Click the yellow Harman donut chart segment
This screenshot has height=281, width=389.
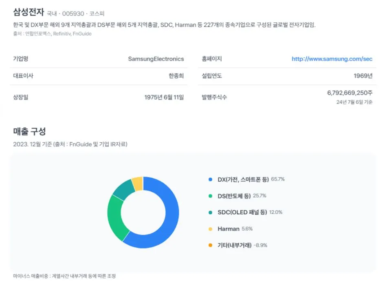(138, 184)
